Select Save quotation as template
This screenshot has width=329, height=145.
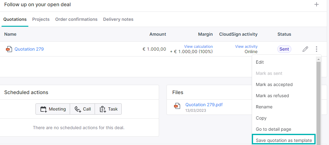click(284, 140)
